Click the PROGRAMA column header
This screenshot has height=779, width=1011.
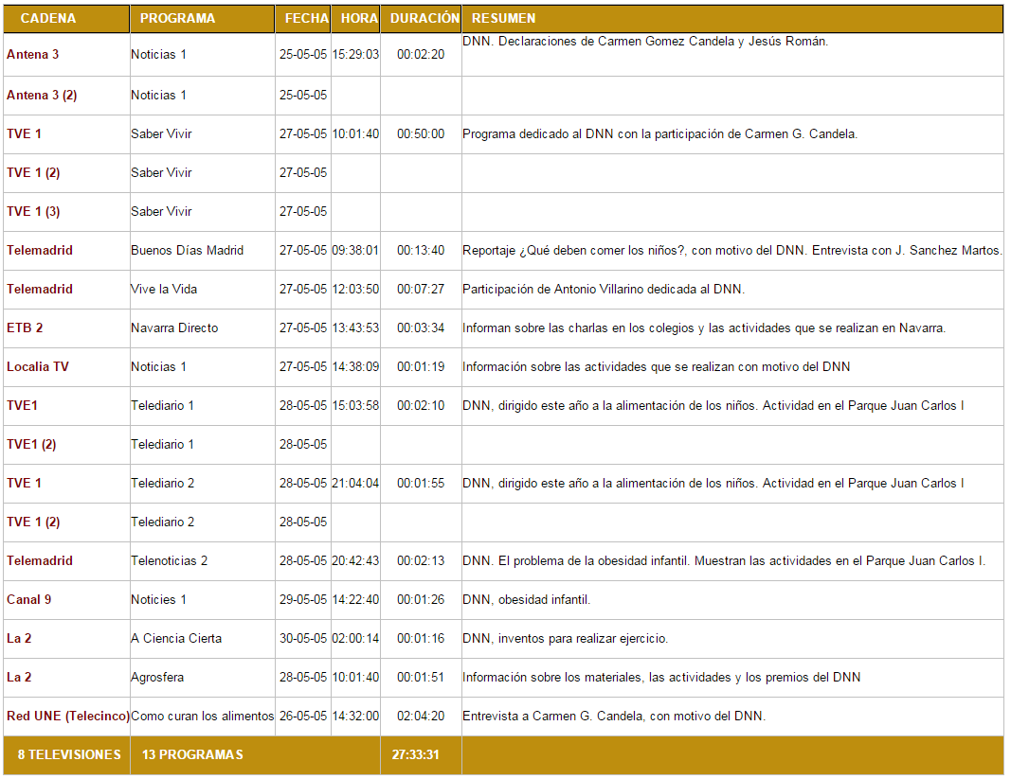(x=177, y=19)
